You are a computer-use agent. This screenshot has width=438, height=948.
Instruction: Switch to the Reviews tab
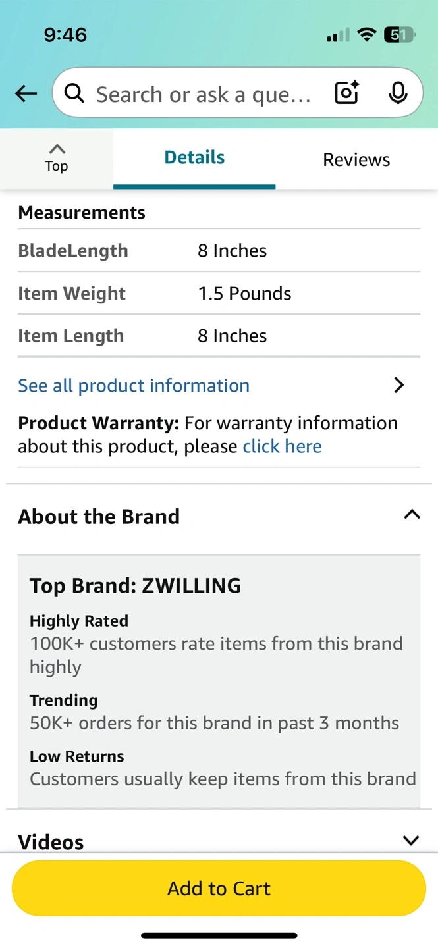point(356,159)
